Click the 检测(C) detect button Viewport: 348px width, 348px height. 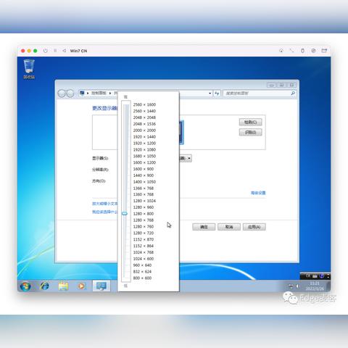pyautogui.click(x=250, y=123)
